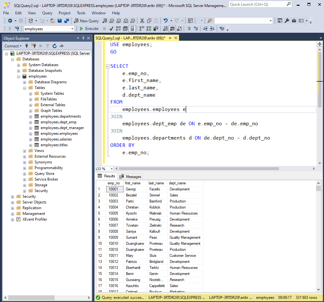324x302 pixels.
Task: Open the Query menu
Action: 47,13
